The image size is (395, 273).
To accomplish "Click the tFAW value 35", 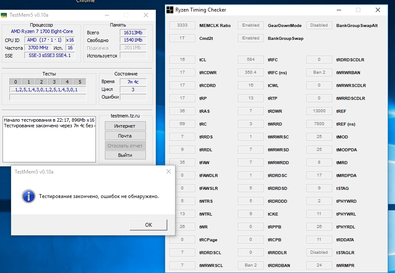I will click(x=182, y=162).
